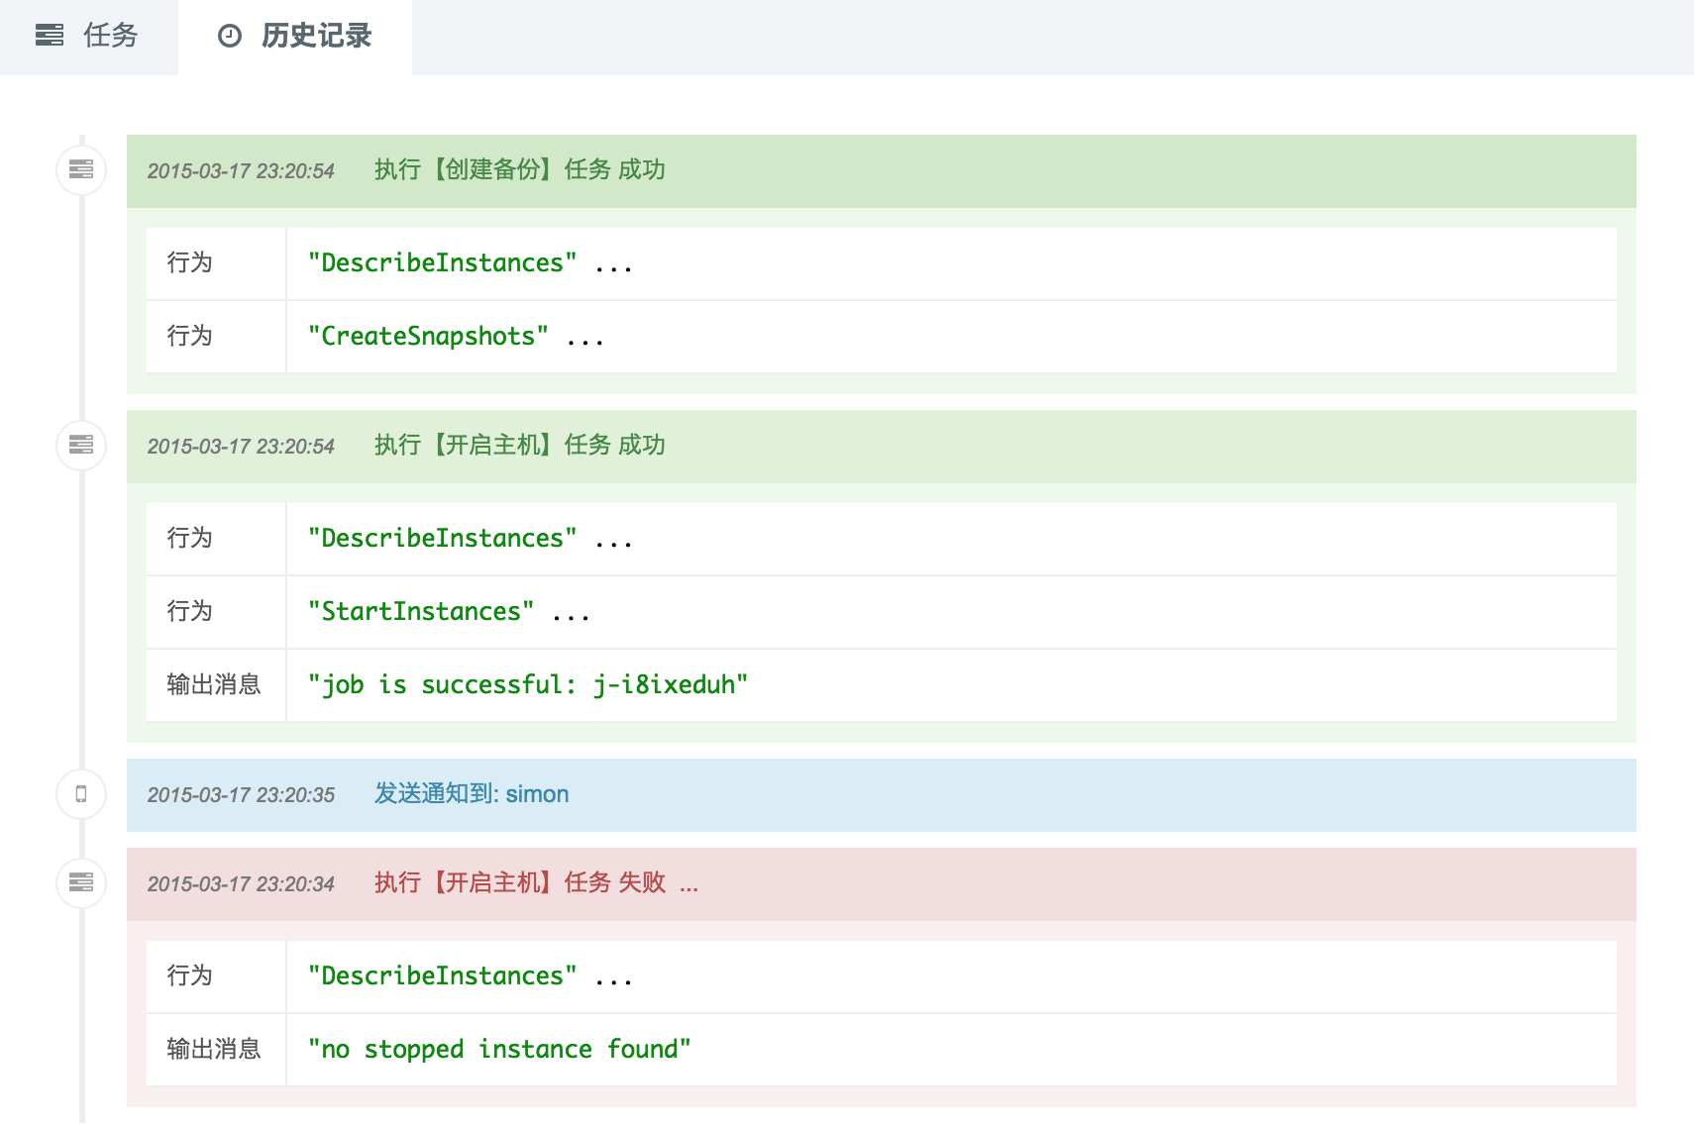
Task: Expand ellipsis on failed 开启主机 task header
Action: pos(688,883)
